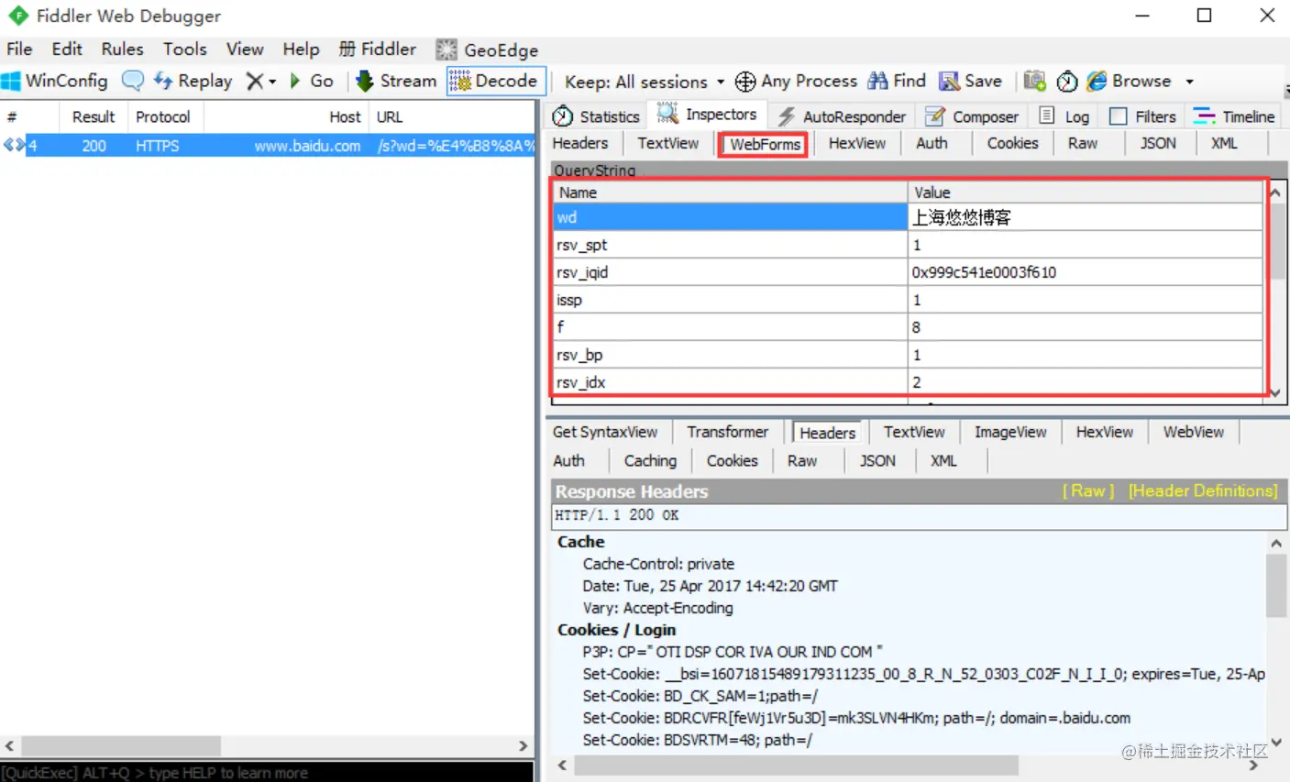
Task: Select the Inspectors tab
Action: tap(708, 115)
